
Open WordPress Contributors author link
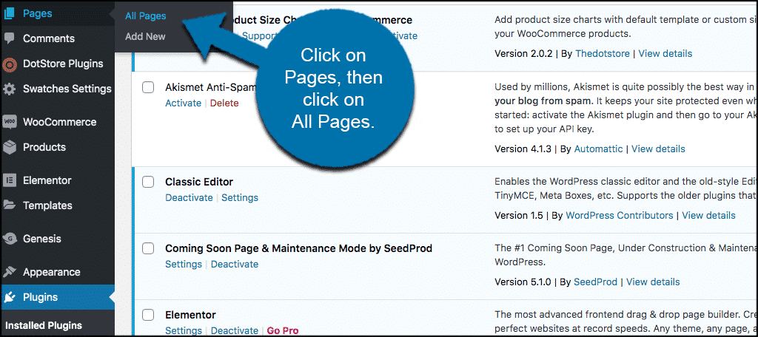(620, 215)
